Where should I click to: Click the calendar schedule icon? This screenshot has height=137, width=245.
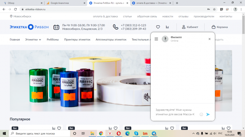(56, 27)
